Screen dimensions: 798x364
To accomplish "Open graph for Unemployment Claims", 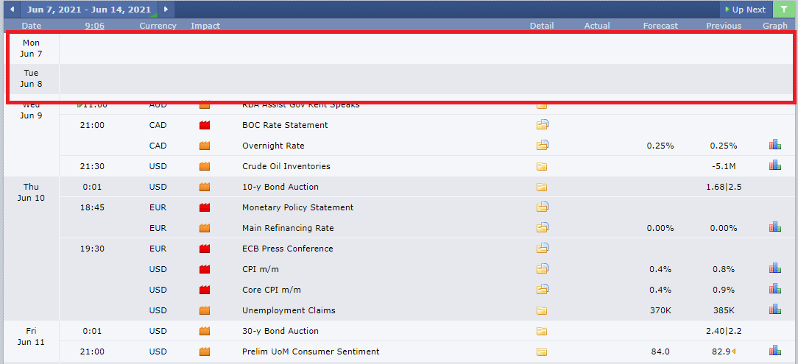I will (x=774, y=310).
